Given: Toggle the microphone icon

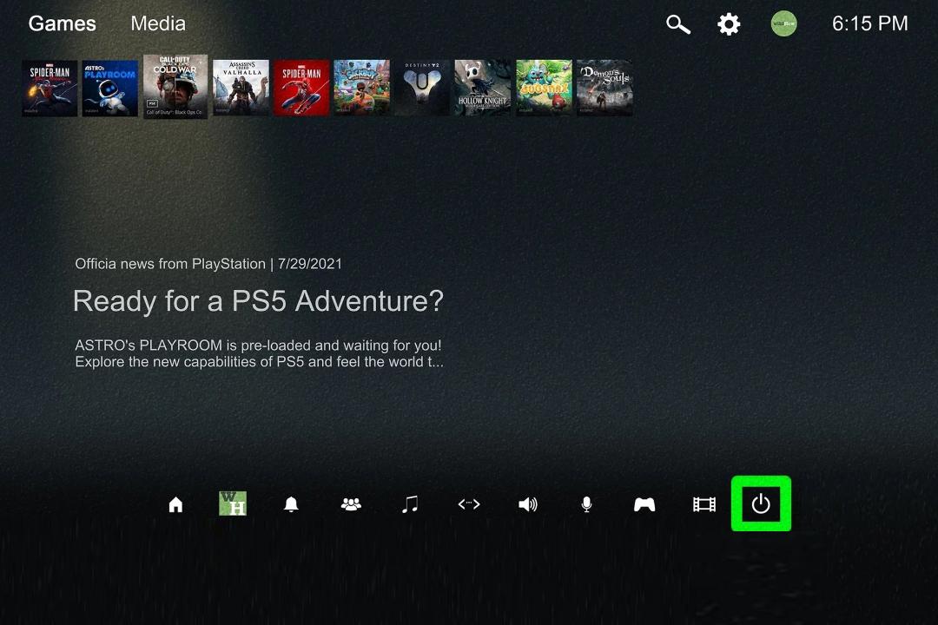Looking at the screenshot, I should pos(586,504).
